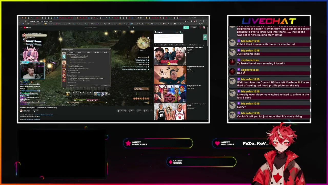This screenshot has height=185, width=328.
Task: Click the 'First Time Playing FF14' video title
Action: coord(38,108)
